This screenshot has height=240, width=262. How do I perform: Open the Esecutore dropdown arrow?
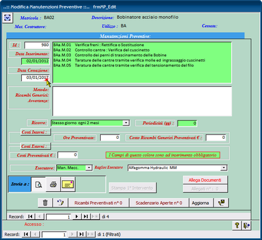pos(89,168)
